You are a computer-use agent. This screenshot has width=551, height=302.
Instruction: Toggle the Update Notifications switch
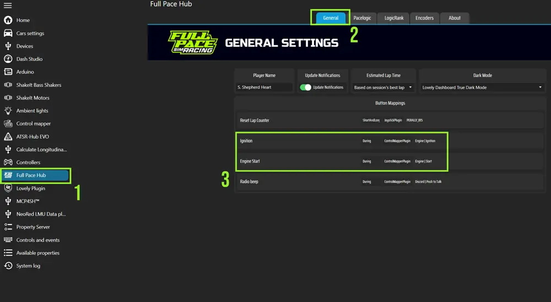click(305, 87)
